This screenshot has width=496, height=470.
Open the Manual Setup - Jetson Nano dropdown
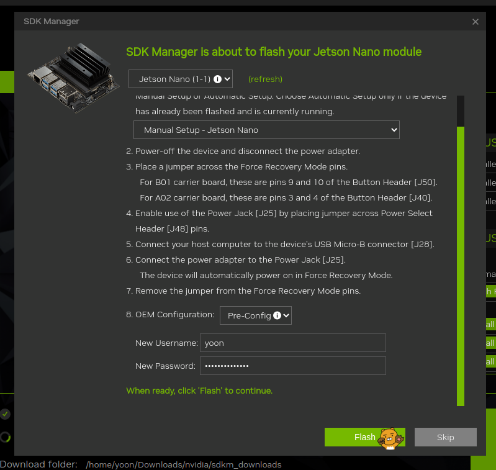266,130
